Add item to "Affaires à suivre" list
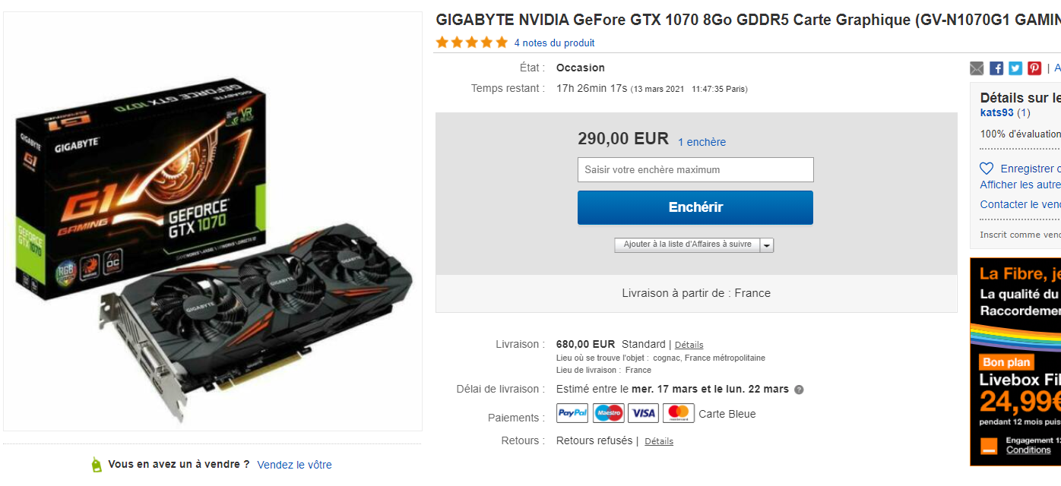The height and width of the screenshot is (486, 1061). (687, 245)
